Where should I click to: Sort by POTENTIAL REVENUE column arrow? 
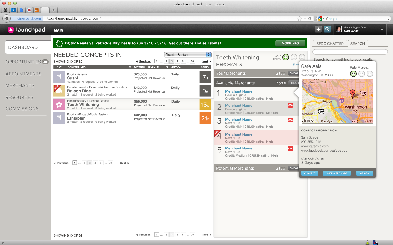tap(167, 67)
